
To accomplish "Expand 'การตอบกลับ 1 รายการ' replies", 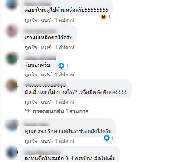I will 60,111.
